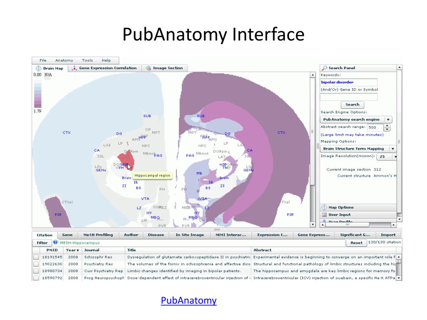427x320 pixels.
Task: Select the Author tab
Action: coord(131,235)
